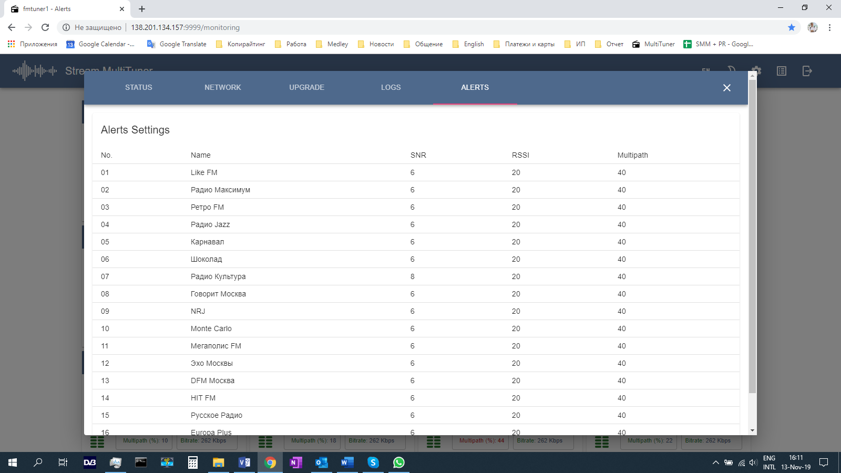Image resolution: width=841 pixels, height=473 pixels.
Task: Click the dialog scrollbar down arrow
Action: point(752,430)
